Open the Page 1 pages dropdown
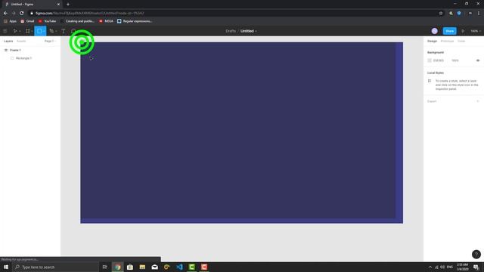The height and width of the screenshot is (272, 484). (50, 41)
